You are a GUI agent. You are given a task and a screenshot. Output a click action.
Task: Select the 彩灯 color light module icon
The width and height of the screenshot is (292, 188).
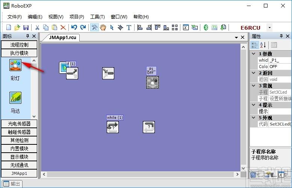tap(15, 65)
